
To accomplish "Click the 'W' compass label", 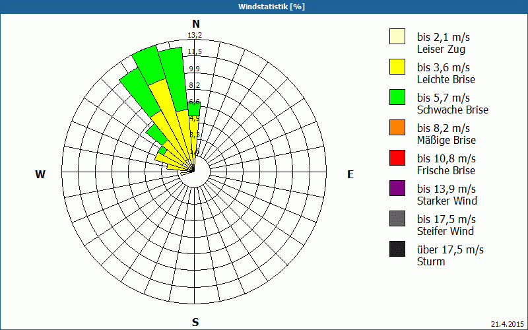I will click(x=40, y=174).
